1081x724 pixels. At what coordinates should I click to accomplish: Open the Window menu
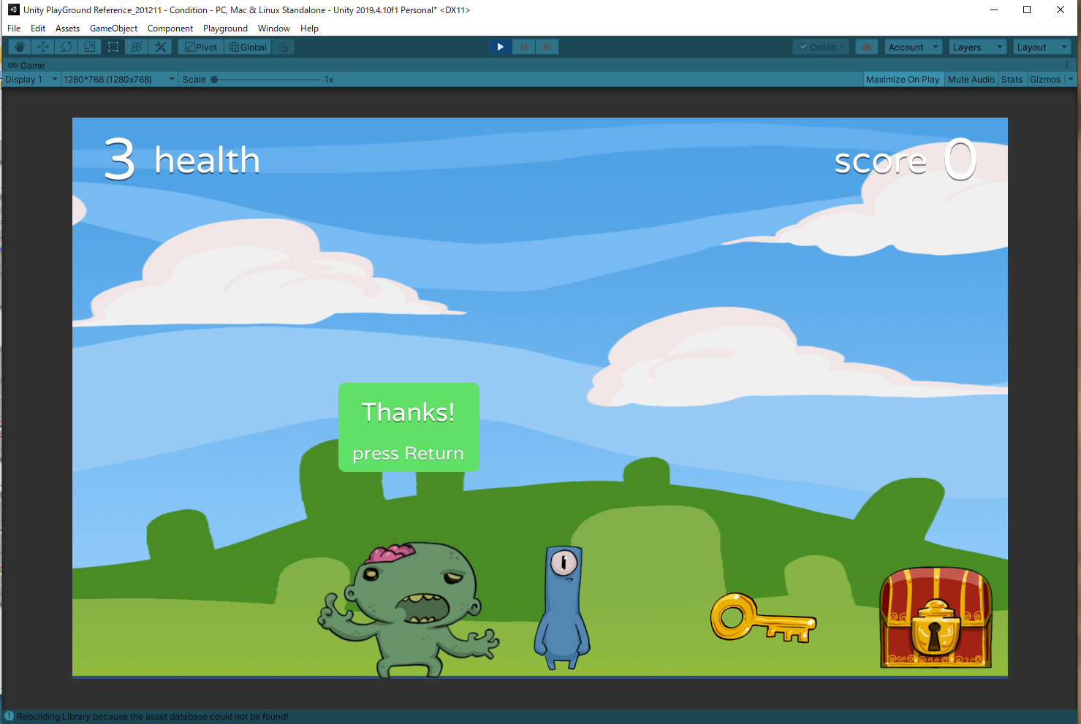point(274,28)
